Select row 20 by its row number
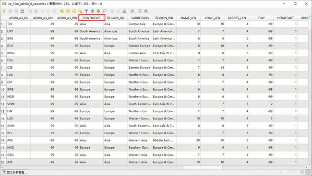 [x=3, y=162]
